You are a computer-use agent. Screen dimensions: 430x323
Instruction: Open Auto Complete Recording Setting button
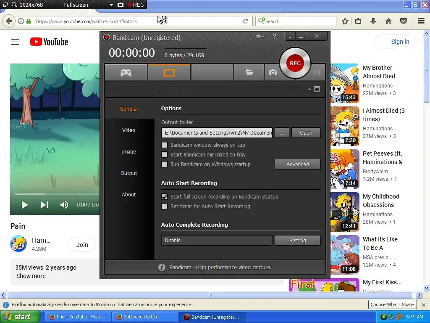point(298,240)
